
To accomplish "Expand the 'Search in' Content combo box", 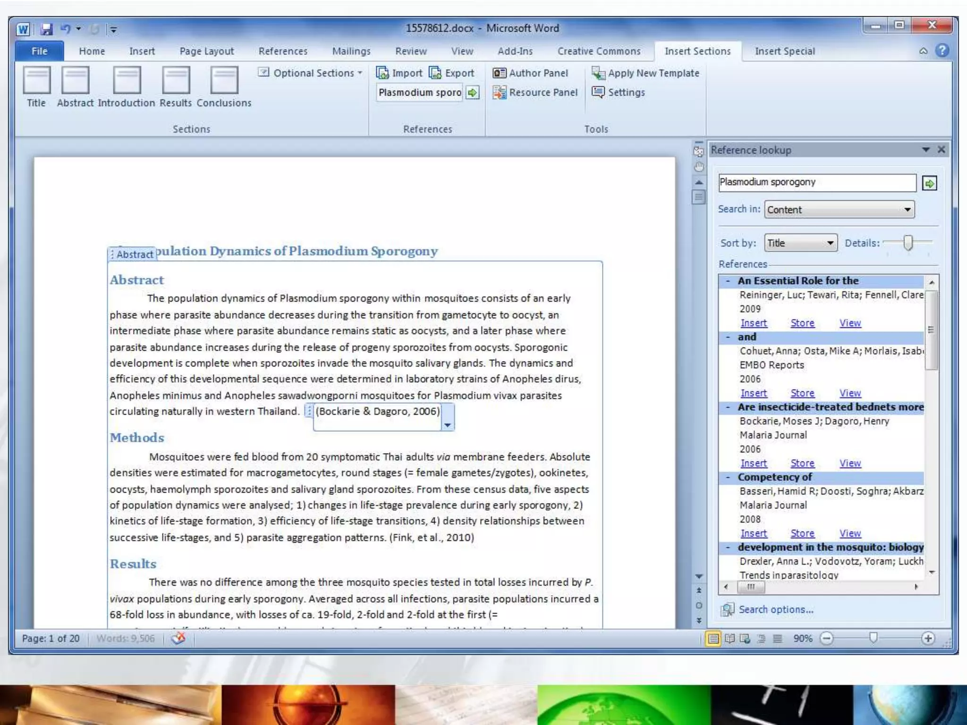I will (x=907, y=210).
